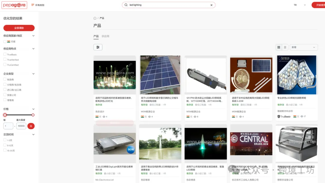Switch to grid view icon
The width and height of the screenshot is (325, 183).
pos(279,47)
